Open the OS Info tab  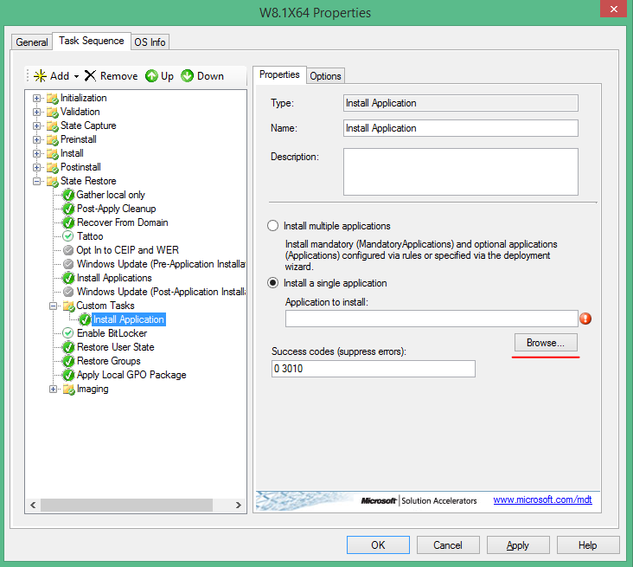tap(150, 42)
